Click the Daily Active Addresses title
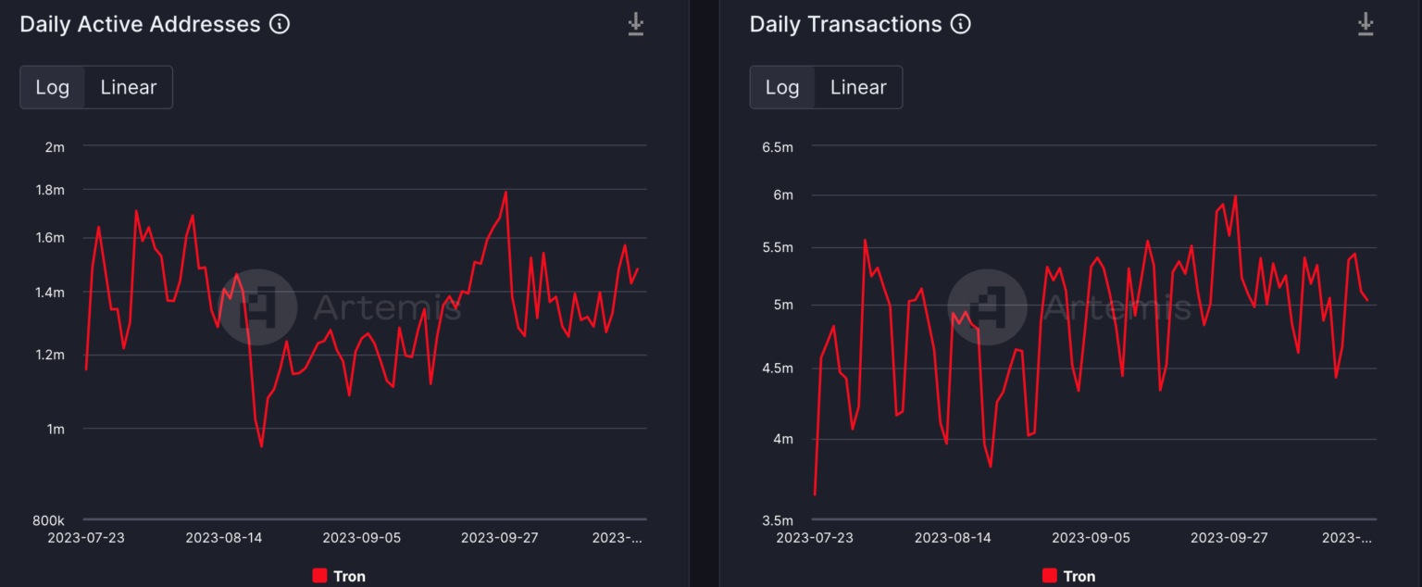This screenshot has height=587, width=1422. coord(140,24)
